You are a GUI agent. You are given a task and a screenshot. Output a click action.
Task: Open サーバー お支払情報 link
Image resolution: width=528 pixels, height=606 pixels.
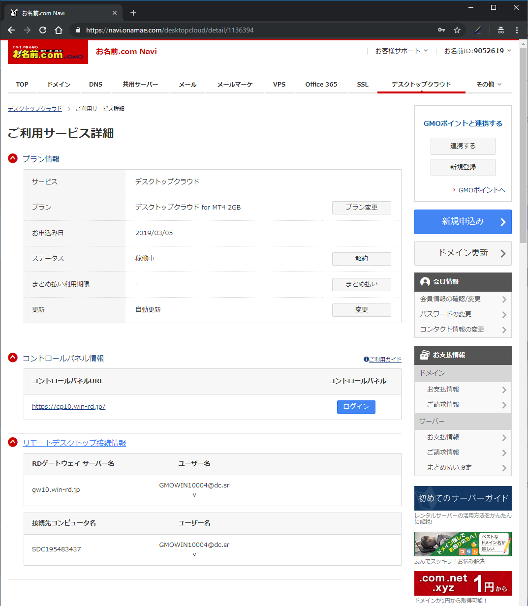[443, 437]
